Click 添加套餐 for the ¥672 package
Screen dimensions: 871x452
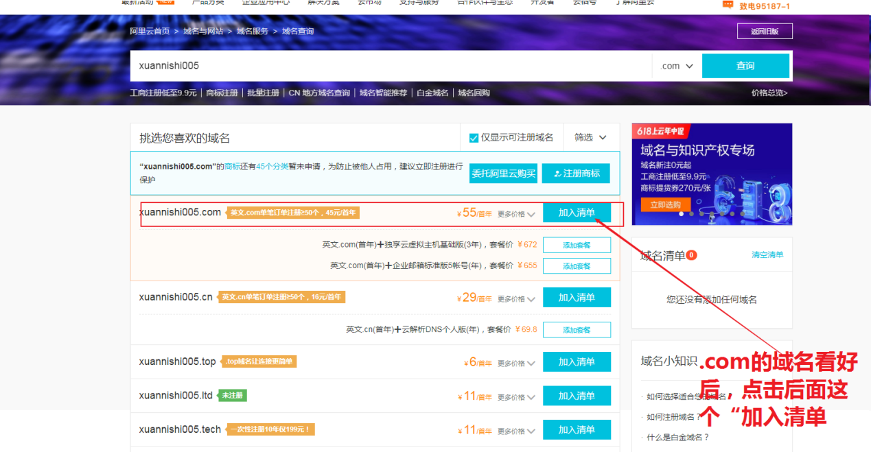577,245
